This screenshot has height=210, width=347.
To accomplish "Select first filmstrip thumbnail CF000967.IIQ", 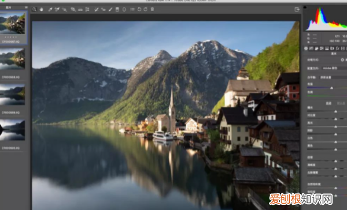I will pos(12,23).
